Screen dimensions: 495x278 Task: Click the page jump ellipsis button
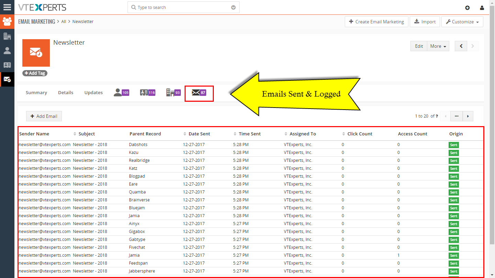tap(456, 116)
